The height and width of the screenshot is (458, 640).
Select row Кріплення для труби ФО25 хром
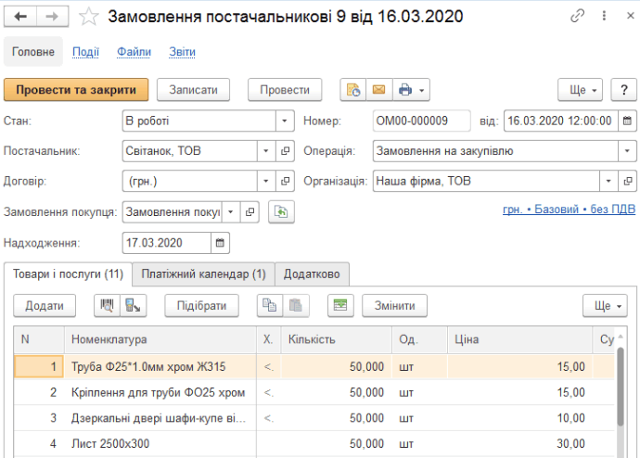click(314, 392)
